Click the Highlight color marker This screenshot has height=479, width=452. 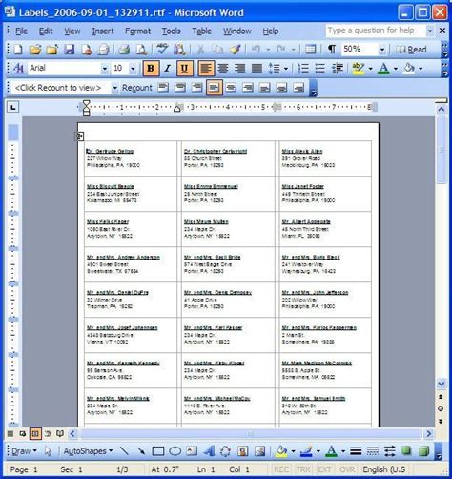[x=359, y=68]
